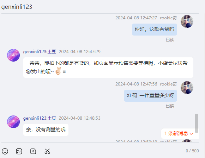Image resolution: width=205 pixels, height=158 pixels.
Task: Click the chat history scrollbar thumb
Action: pyautogui.click(x=197, y=123)
